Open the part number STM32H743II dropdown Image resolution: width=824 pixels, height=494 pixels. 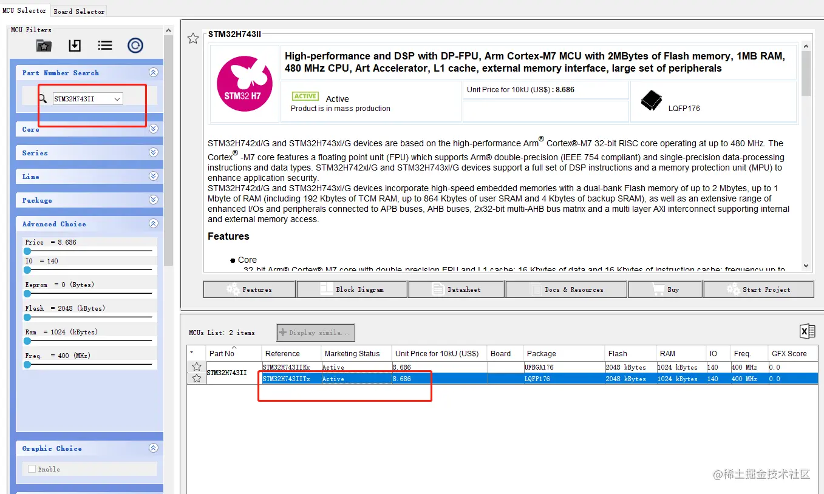pyautogui.click(x=117, y=99)
